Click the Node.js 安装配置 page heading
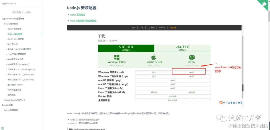This screenshot has width=270, height=130. 81,8
